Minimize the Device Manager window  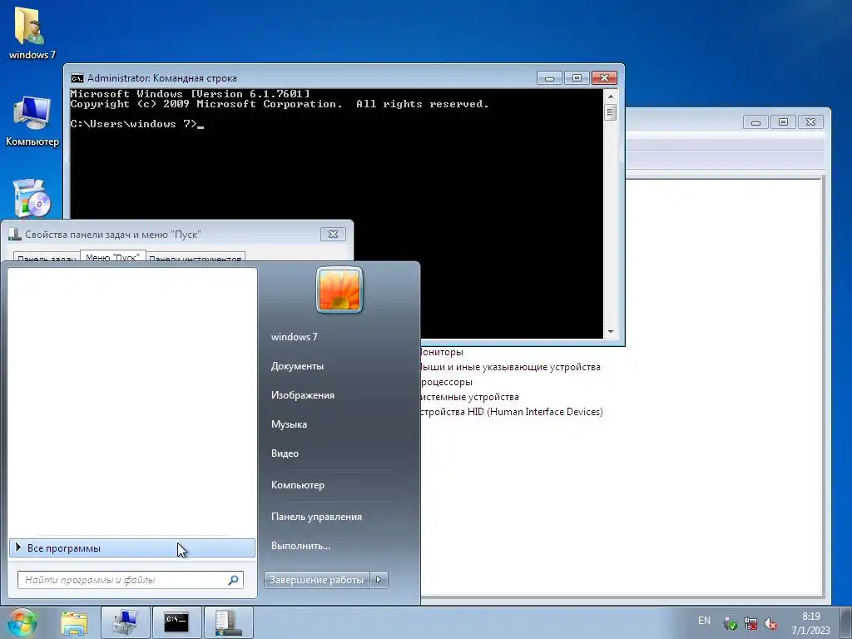[755, 122]
